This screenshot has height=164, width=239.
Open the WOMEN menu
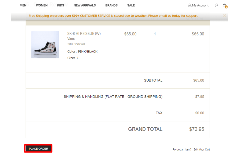pos(42,5)
